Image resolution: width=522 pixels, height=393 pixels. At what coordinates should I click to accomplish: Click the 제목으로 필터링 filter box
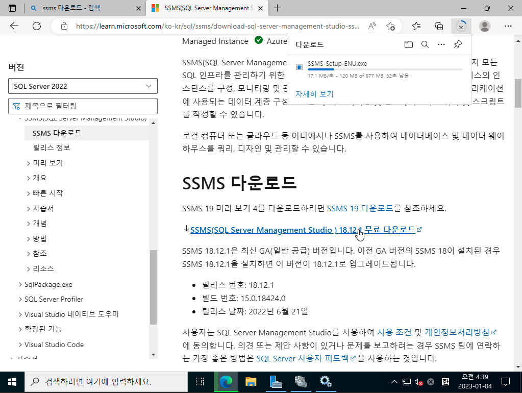pyautogui.click(x=83, y=106)
